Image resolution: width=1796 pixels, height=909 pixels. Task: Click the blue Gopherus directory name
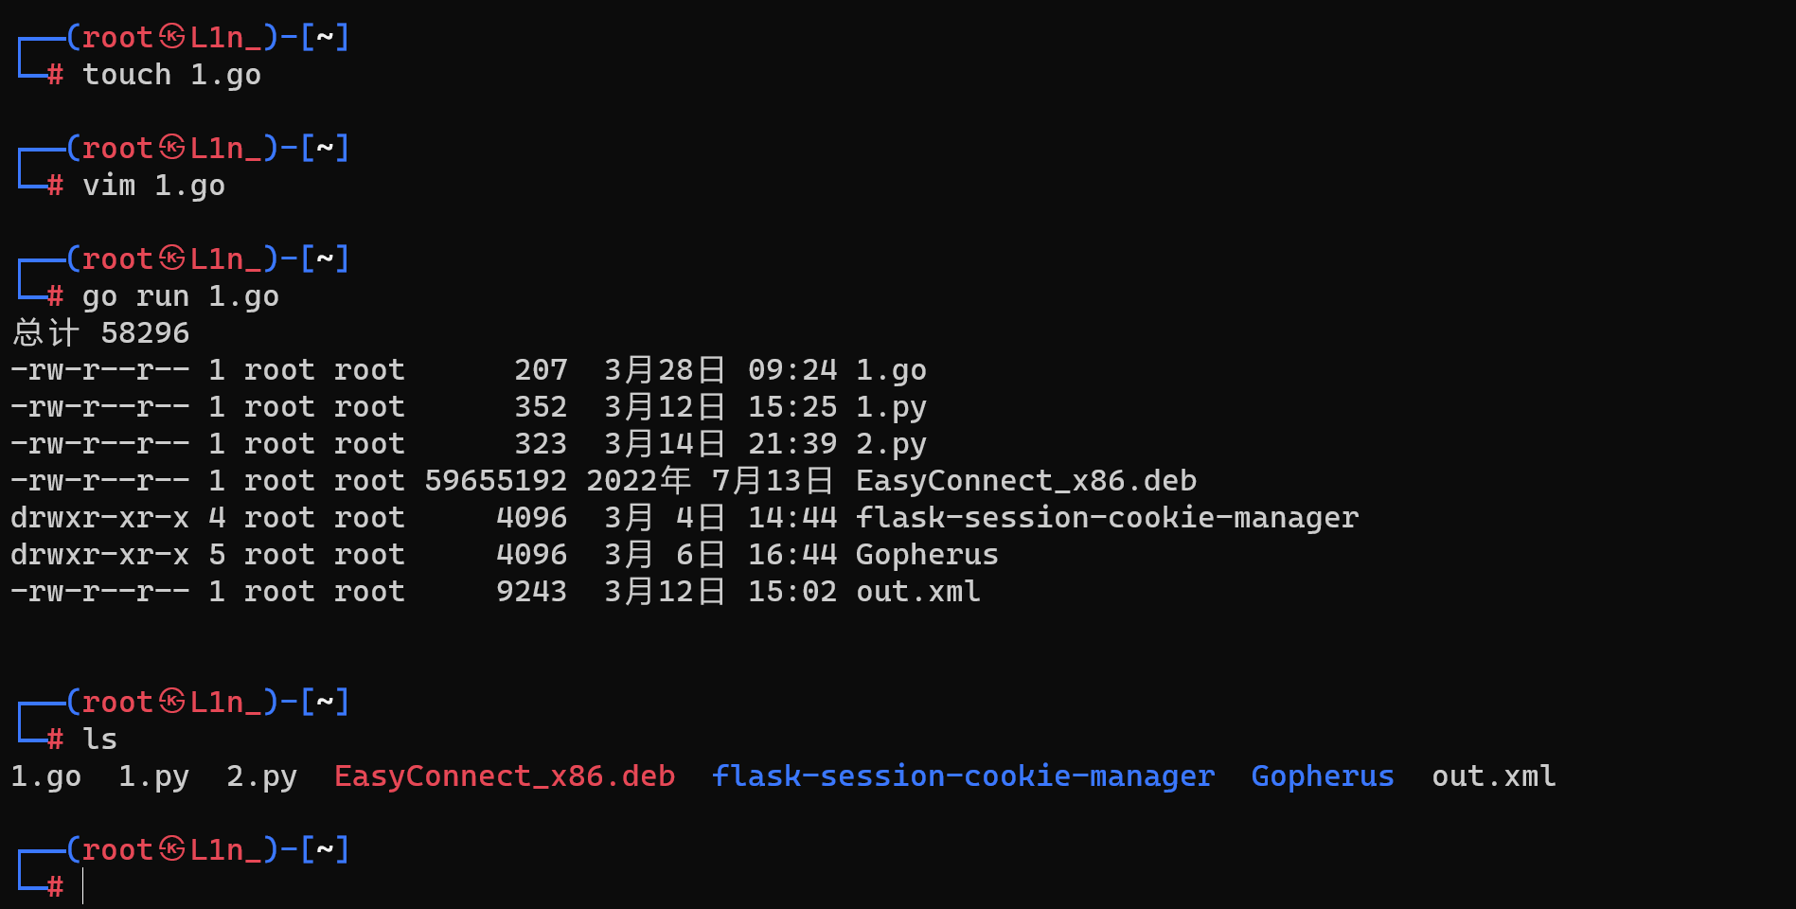point(1323,776)
